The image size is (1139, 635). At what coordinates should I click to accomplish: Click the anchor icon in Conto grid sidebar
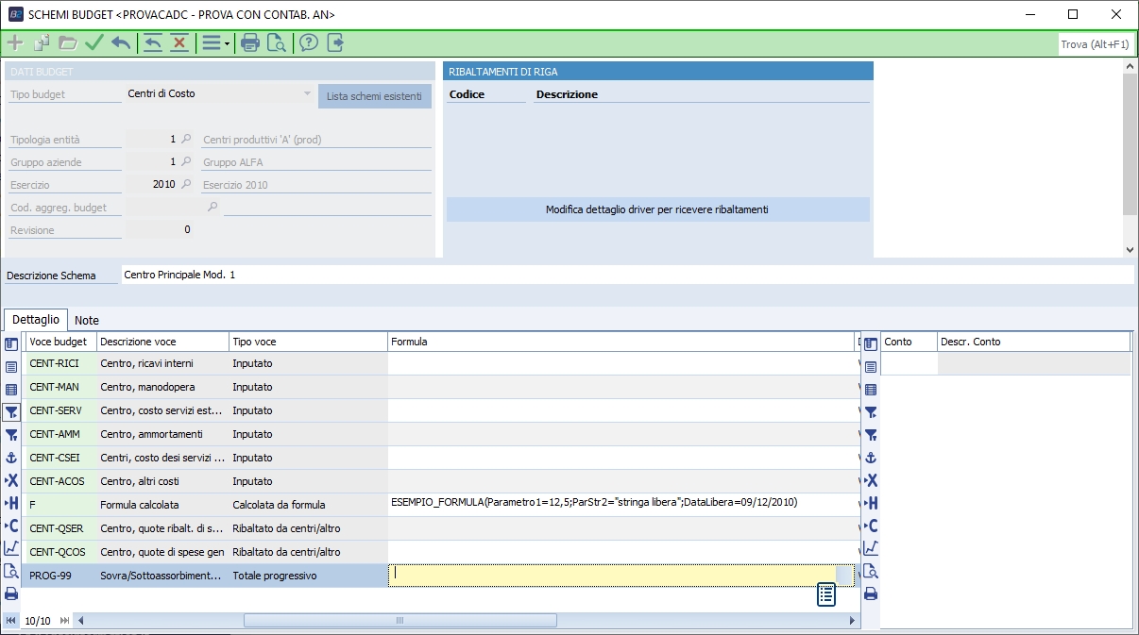(871, 458)
